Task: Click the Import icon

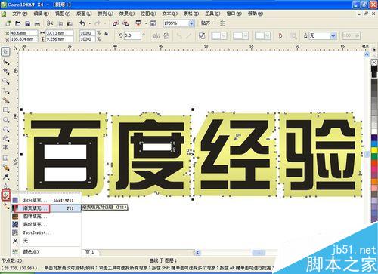Action: click(116, 23)
